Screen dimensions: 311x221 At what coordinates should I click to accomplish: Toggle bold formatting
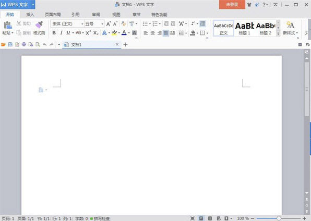point(54,33)
